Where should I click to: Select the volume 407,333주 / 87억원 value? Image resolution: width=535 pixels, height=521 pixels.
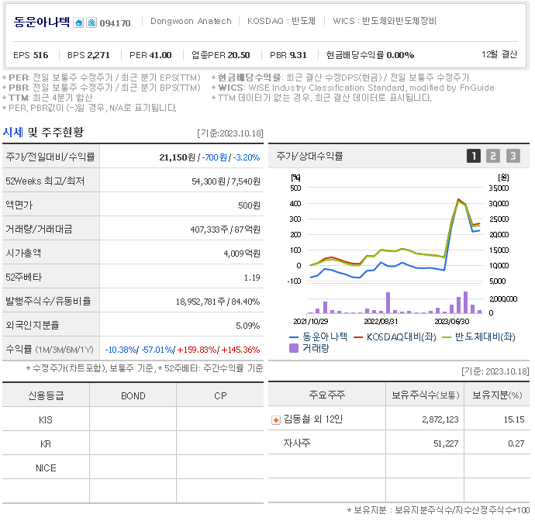[225, 229]
